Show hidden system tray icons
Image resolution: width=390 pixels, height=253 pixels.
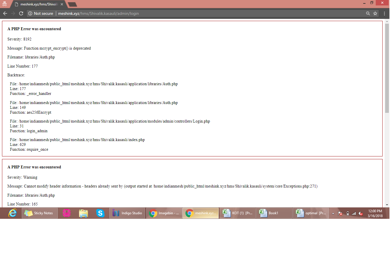pyautogui.click(x=333, y=213)
